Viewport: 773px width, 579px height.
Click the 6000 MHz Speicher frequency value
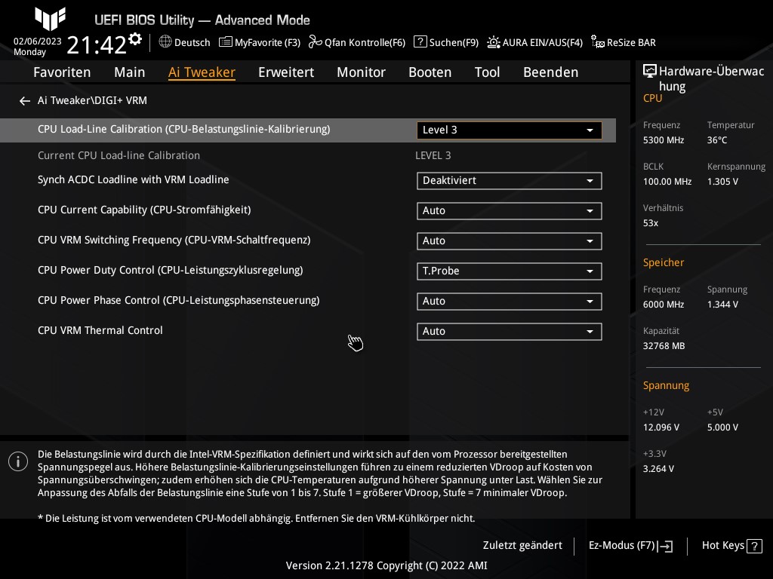664,305
